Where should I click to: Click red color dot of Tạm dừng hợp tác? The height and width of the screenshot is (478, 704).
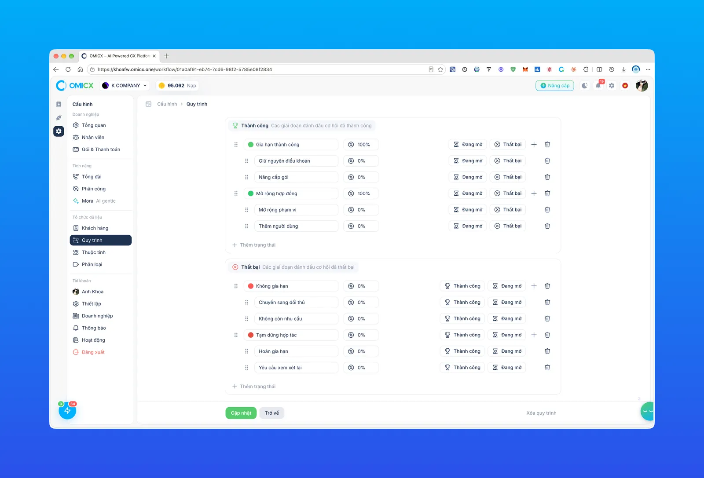tap(251, 335)
